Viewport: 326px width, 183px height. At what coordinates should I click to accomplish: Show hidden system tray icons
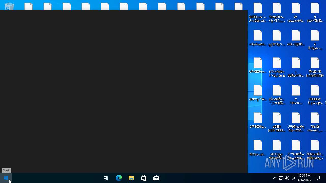click(x=275, y=178)
